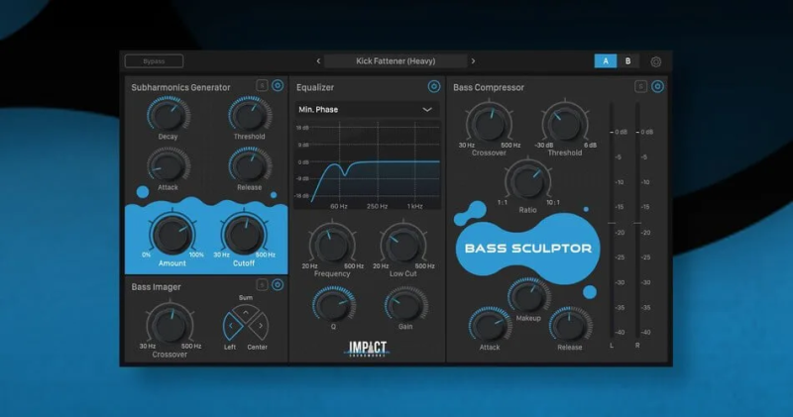Select Center mode in Bass Imager
The width and height of the screenshot is (793, 417).
click(260, 326)
